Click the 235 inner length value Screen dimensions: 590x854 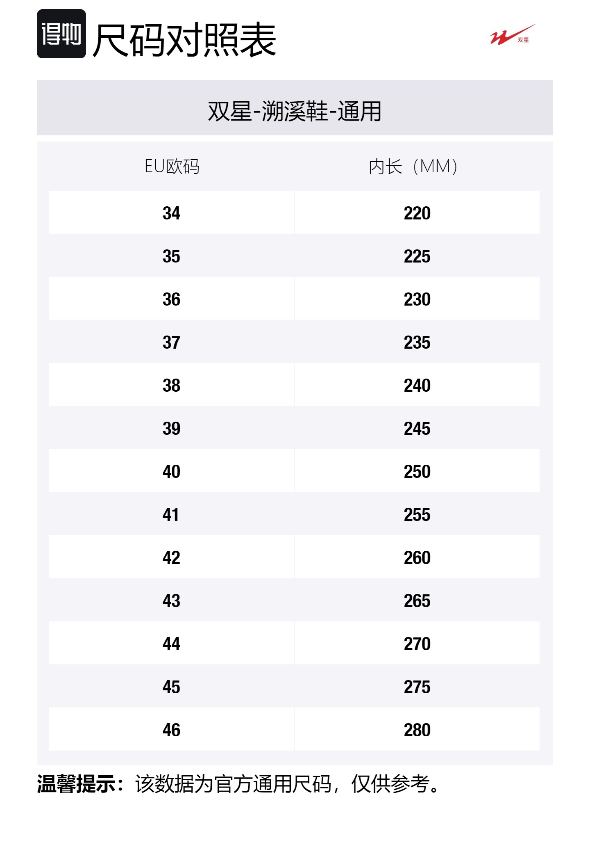coord(417,342)
